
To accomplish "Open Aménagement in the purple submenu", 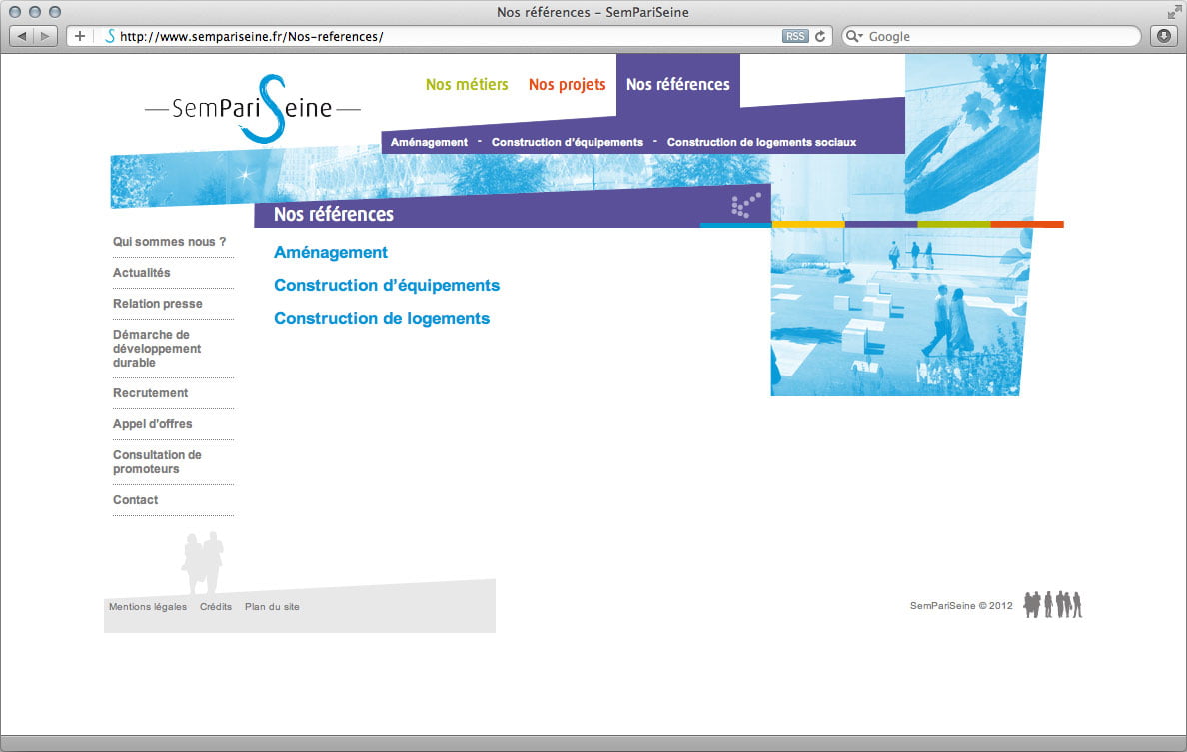I will tap(429, 142).
